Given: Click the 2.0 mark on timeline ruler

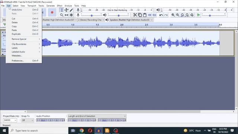Looking at the screenshot, I should 122,25.
